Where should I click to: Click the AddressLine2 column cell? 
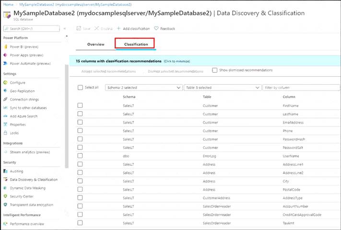[293, 173]
